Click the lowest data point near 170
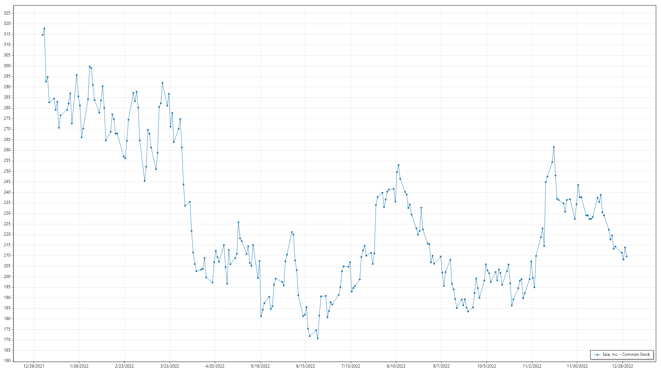 pyautogui.click(x=318, y=338)
